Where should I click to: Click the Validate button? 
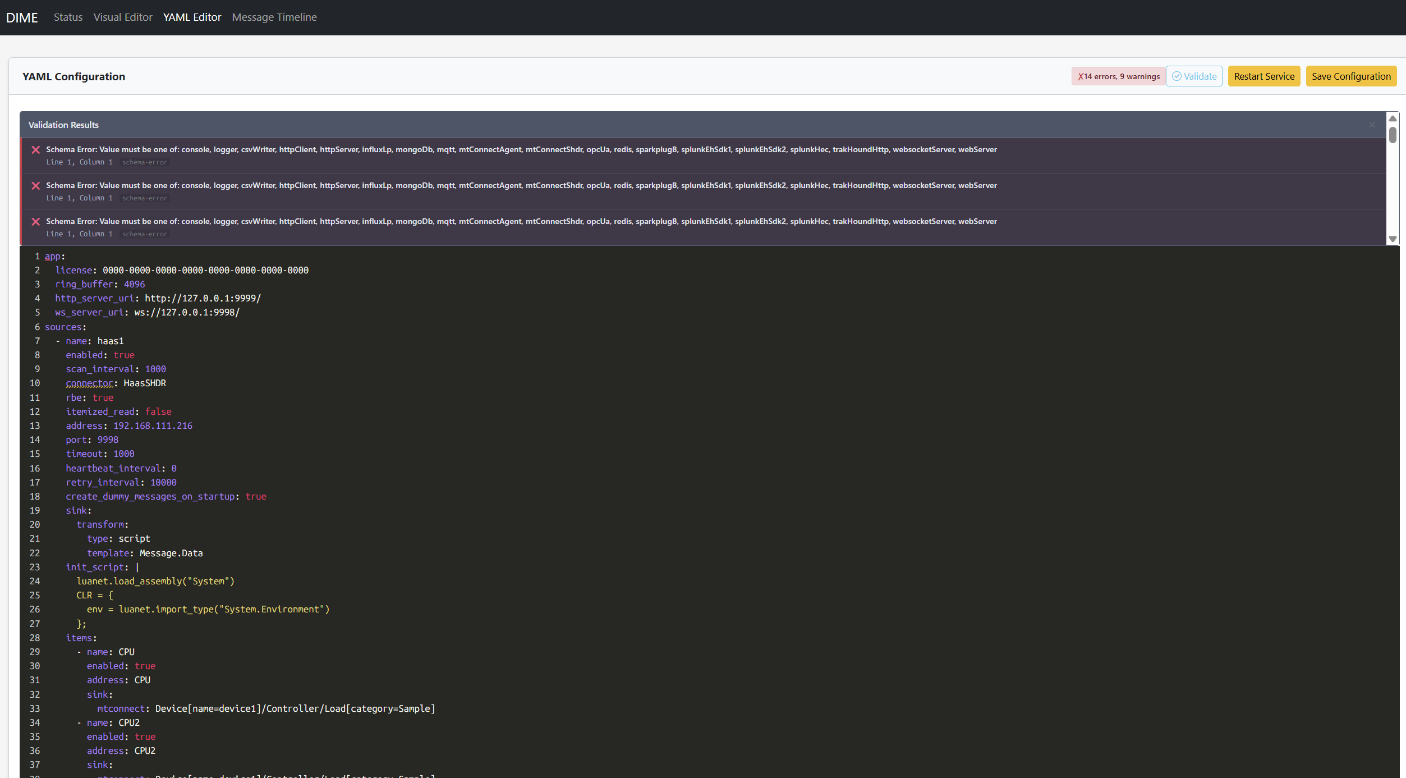pos(1194,76)
